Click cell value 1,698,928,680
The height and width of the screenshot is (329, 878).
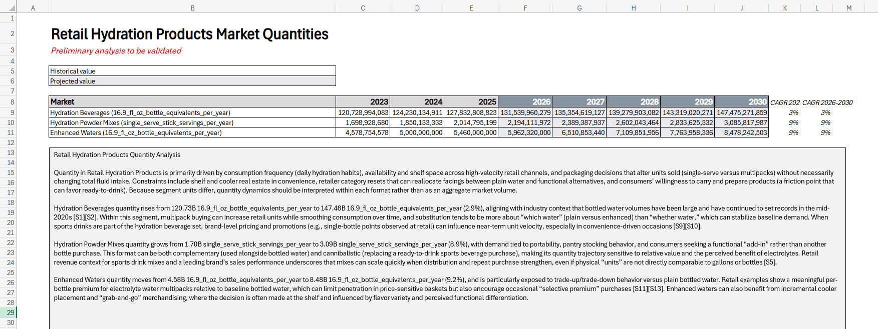click(363, 122)
